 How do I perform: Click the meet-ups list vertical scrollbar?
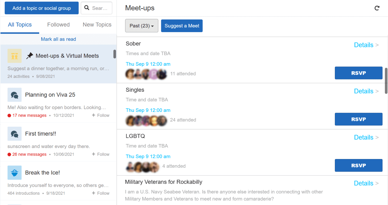coord(386,81)
